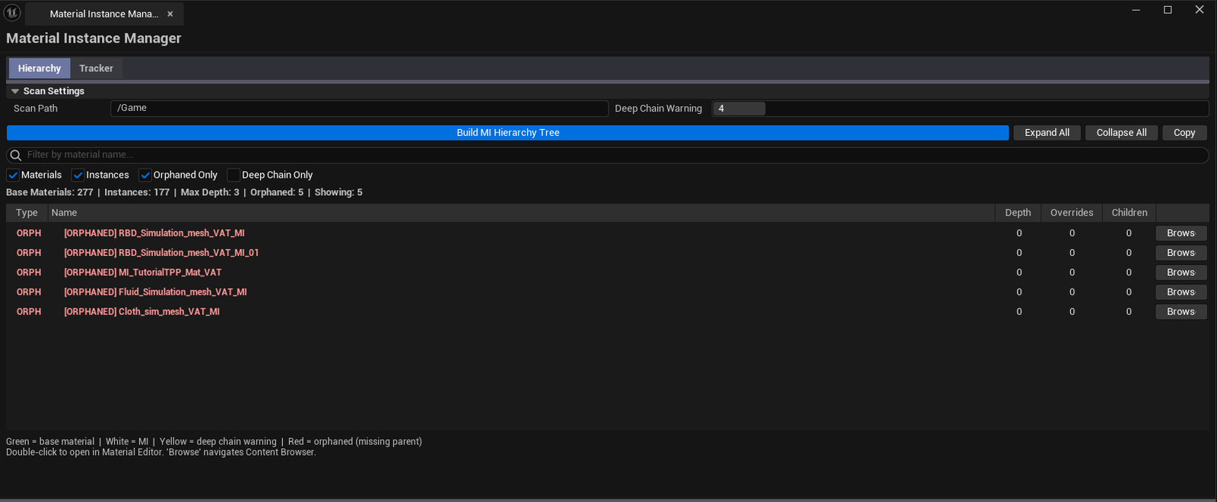Screen dimensions: 1217x502
Task: Click the Scan Path /Game input field
Action: tap(359, 109)
